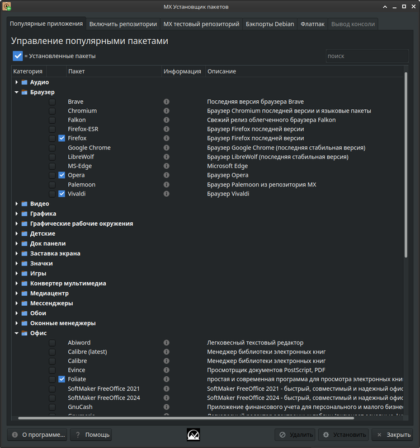Viewport: 420px width, 448px height.
Task: Open info icon for Abiword
Action: pos(166,343)
